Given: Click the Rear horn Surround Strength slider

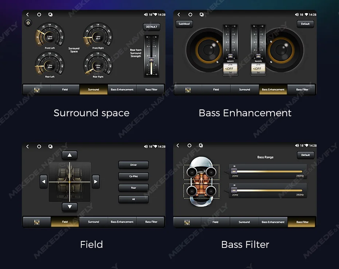Looking at the screenshot, I should click(151, 56).
